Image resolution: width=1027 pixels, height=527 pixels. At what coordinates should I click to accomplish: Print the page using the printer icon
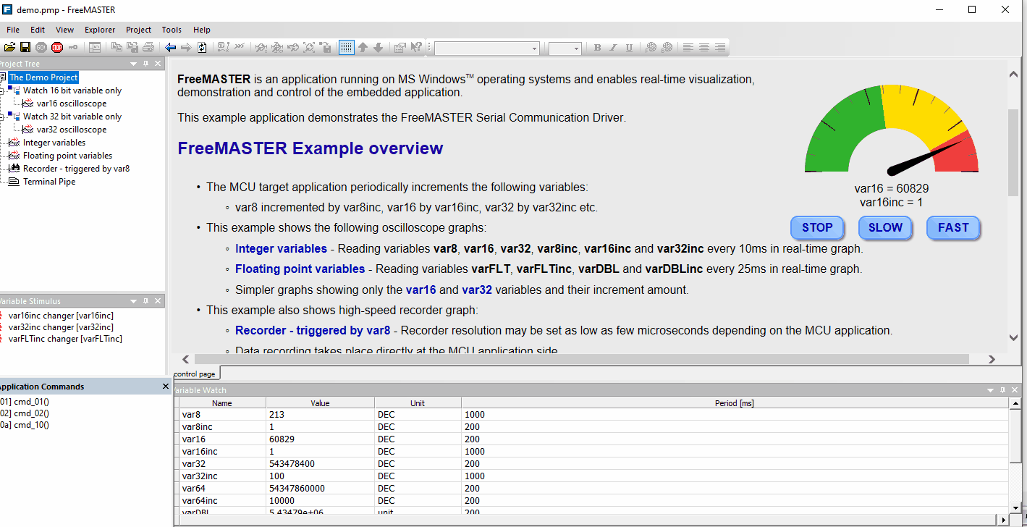(147, 46)
